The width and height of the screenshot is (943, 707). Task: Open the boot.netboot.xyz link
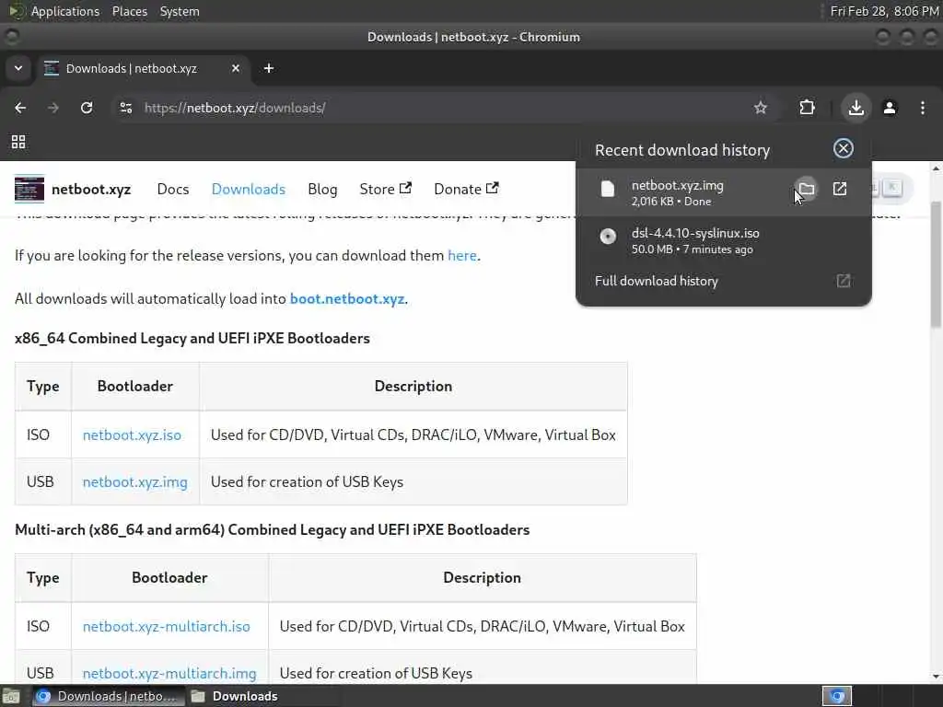coord(347,299)
